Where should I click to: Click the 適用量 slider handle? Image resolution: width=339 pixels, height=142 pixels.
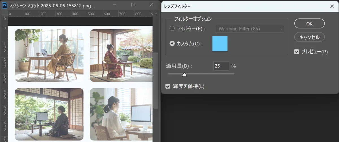click(184, 75)
